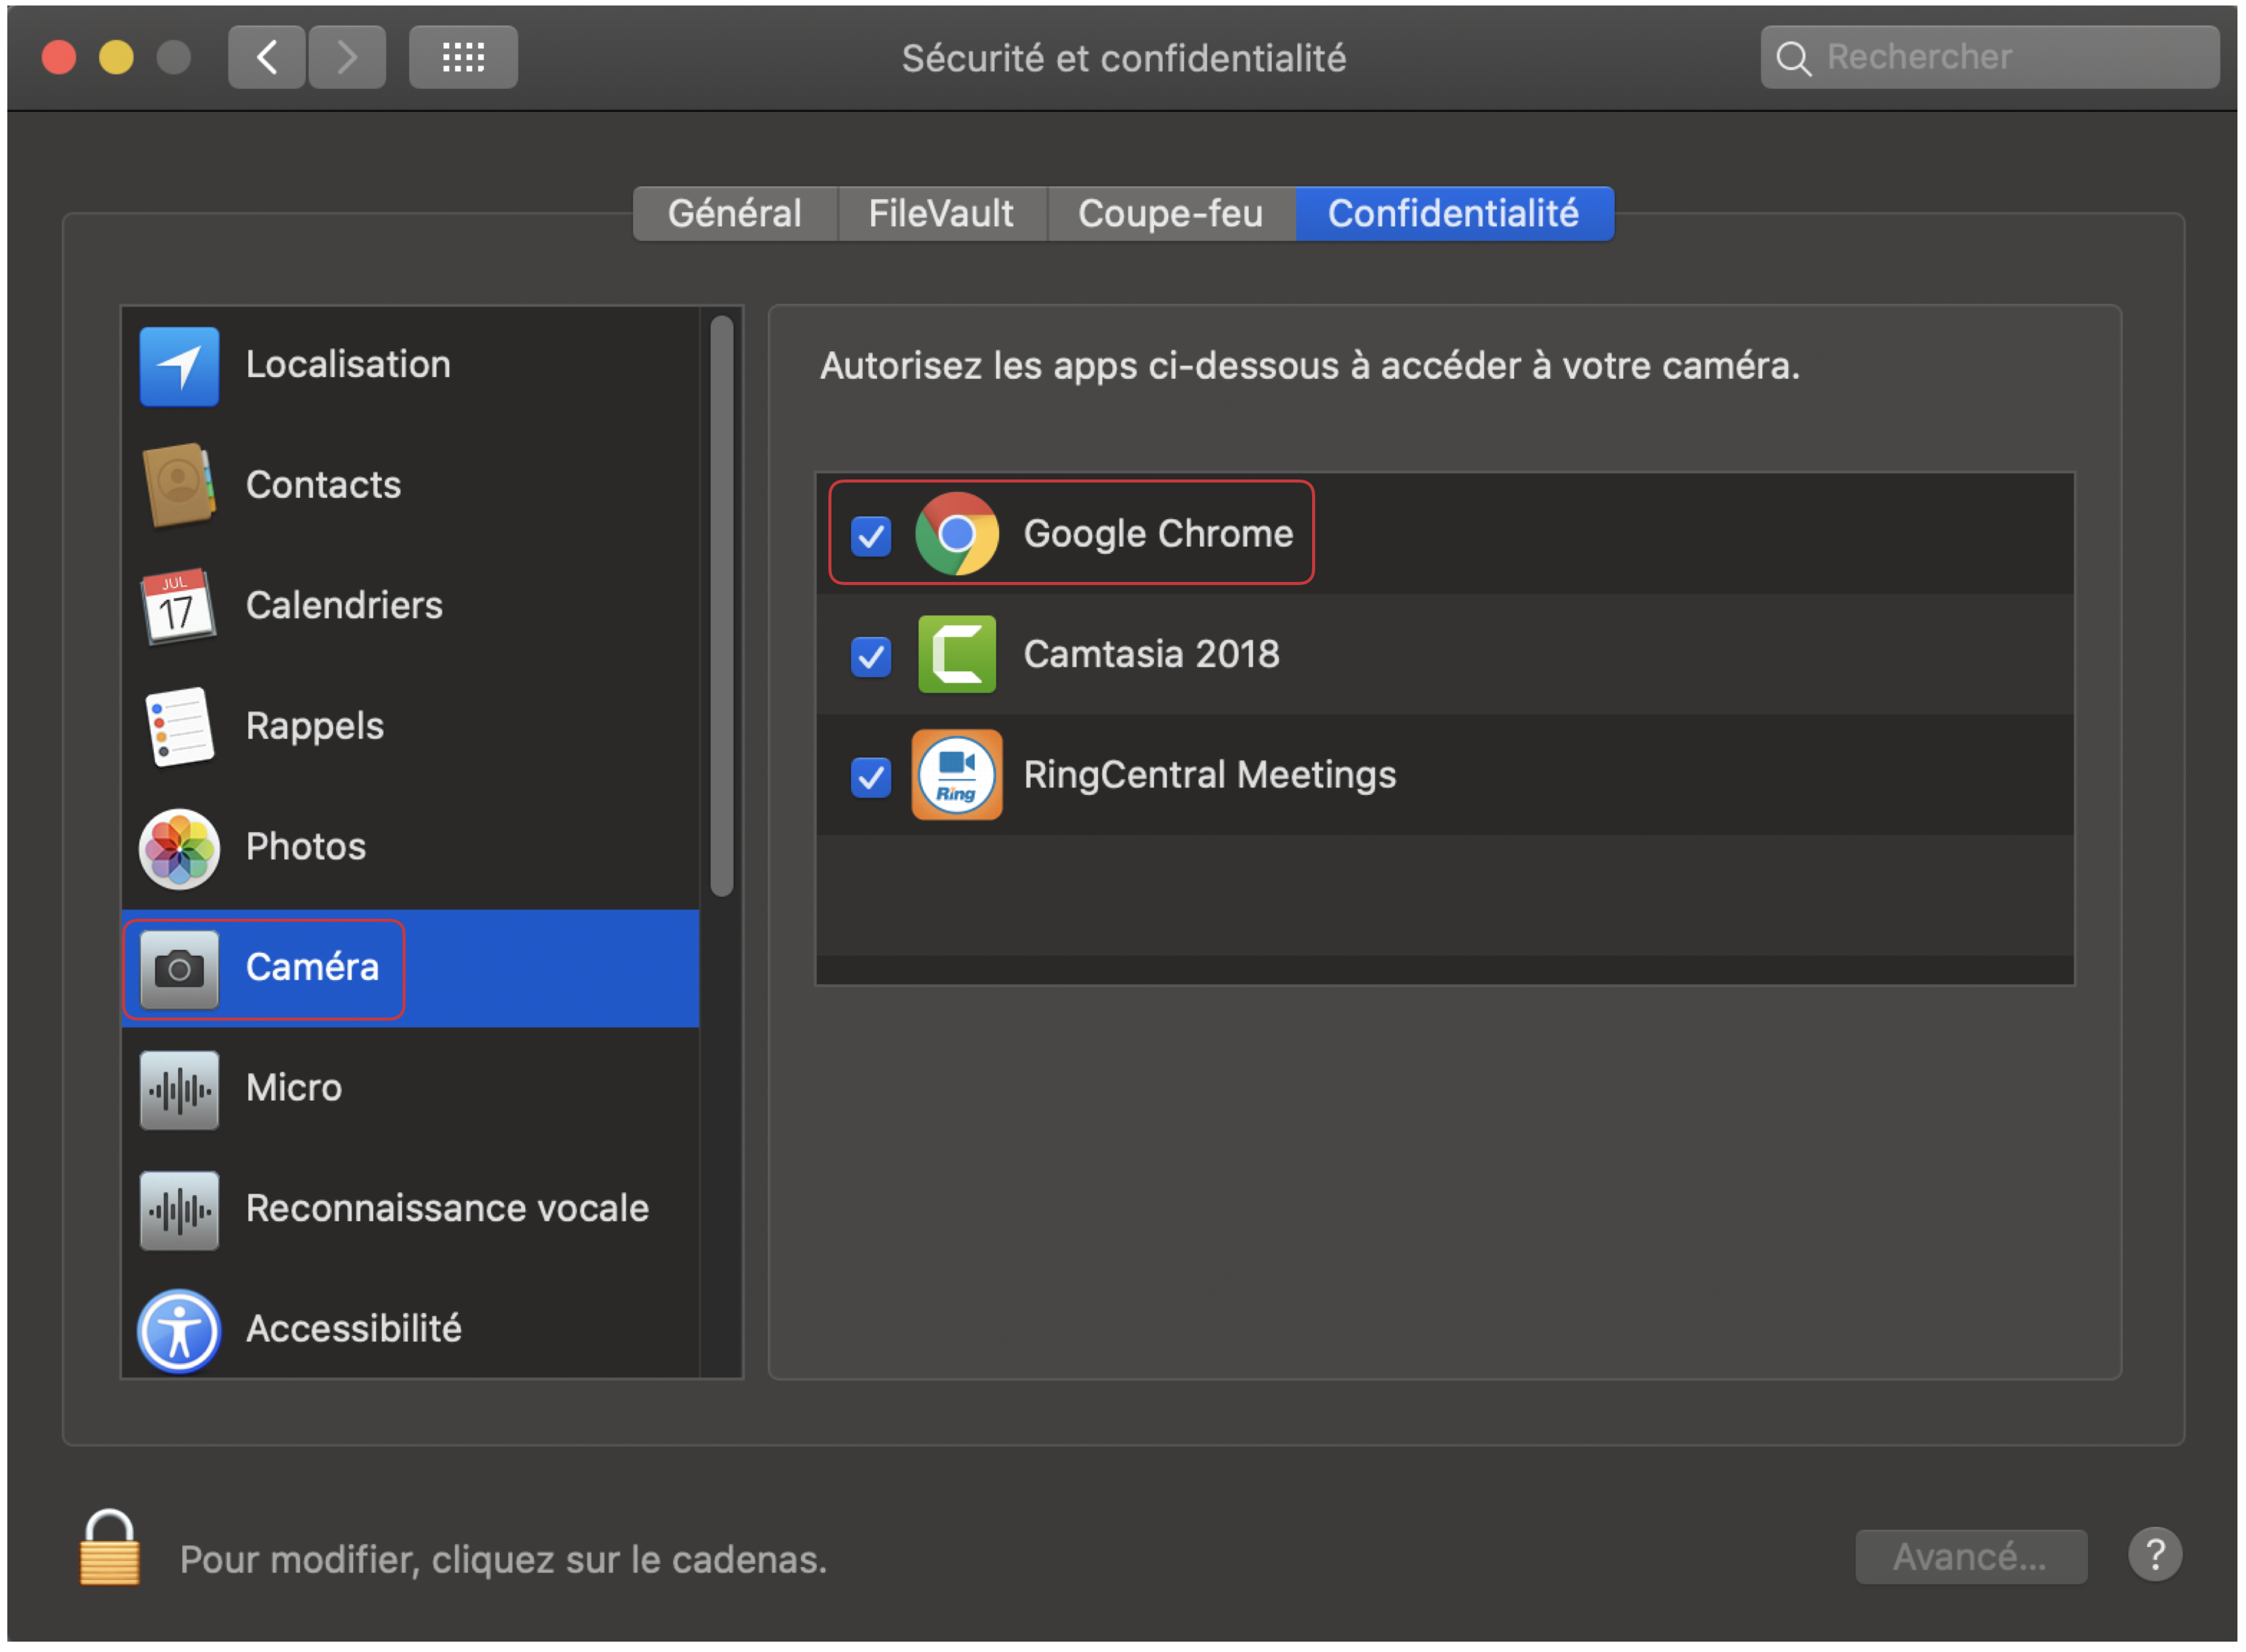The image size is (2246, 1652).
Task: Select the Localisation arrow icon
Action: click(x=179, y=366)
